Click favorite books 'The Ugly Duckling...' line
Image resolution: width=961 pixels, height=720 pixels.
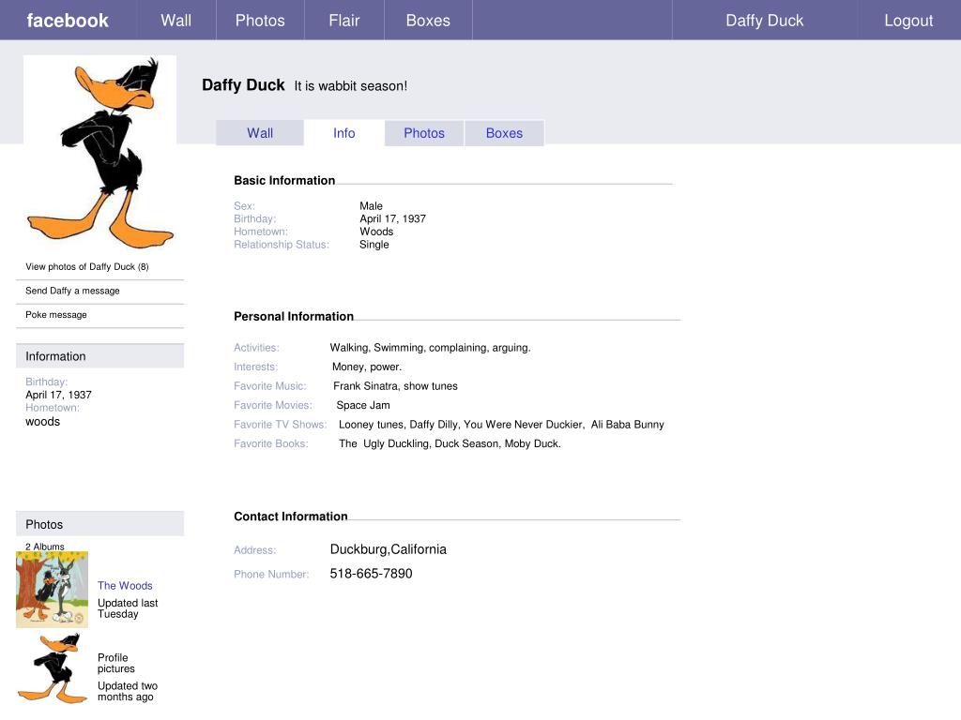pos(450,443)
